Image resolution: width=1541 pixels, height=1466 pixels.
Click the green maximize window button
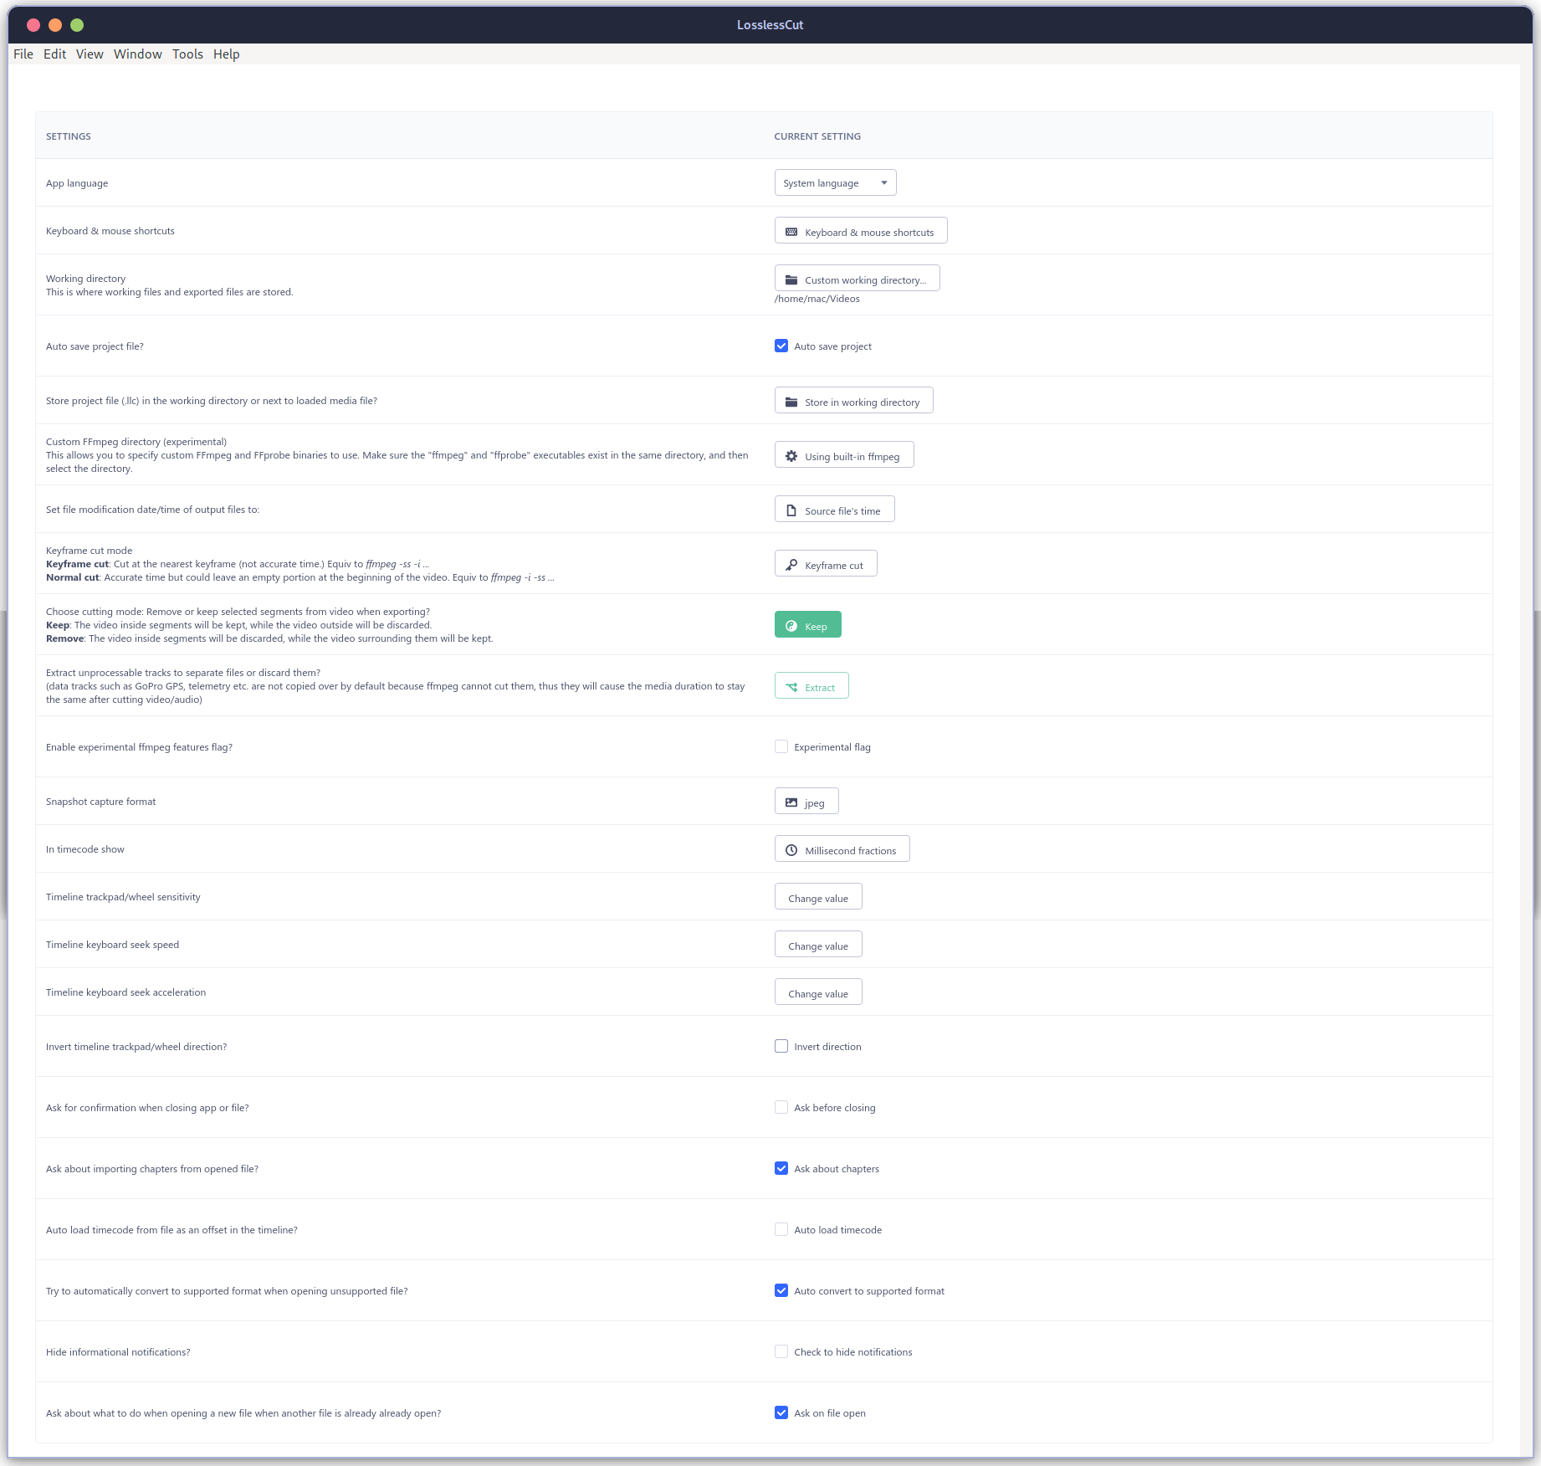click(77, 25)
